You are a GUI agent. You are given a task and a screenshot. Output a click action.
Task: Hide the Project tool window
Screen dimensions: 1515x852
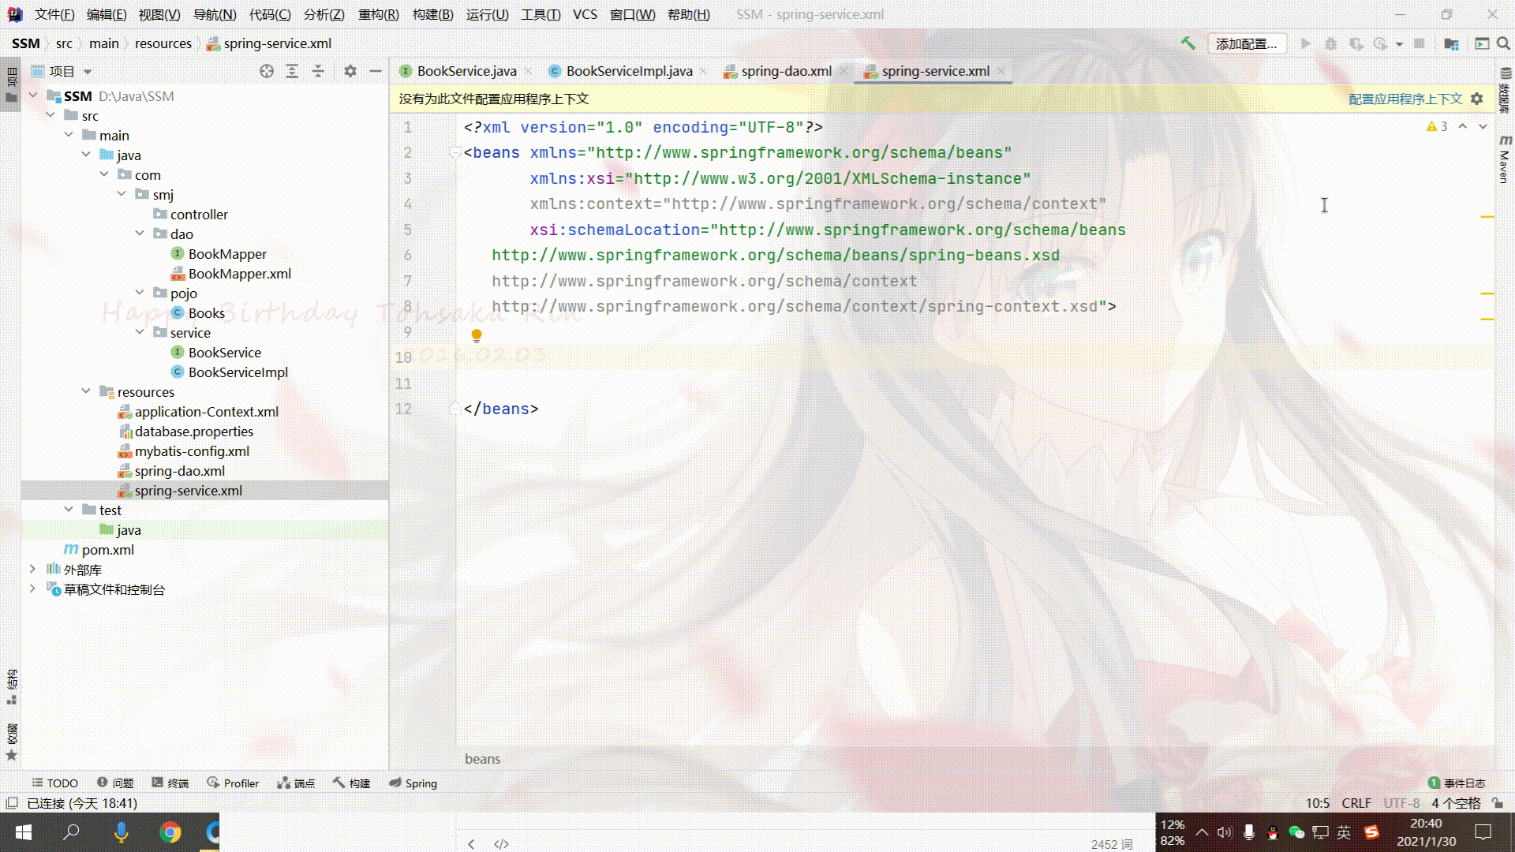point(376,71)
